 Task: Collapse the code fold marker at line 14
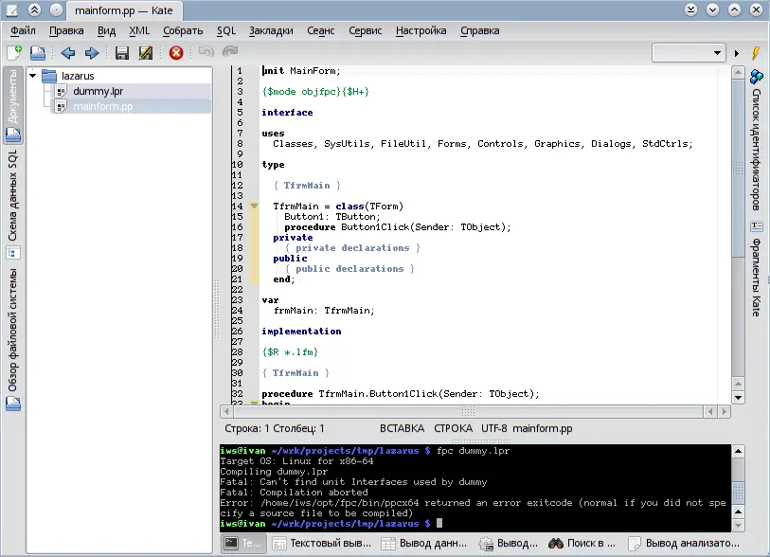pyautogui.click(x=254, y=207)
